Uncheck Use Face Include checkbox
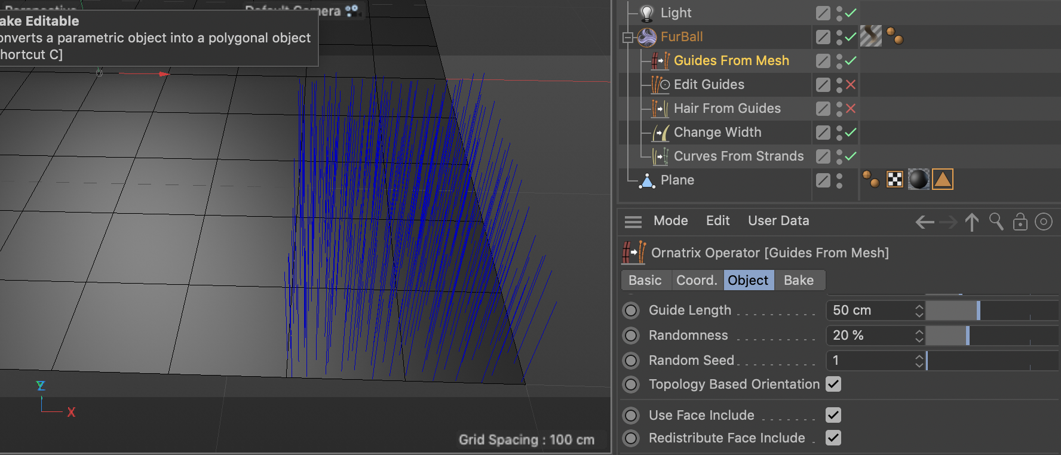 [x=833, y=415]
